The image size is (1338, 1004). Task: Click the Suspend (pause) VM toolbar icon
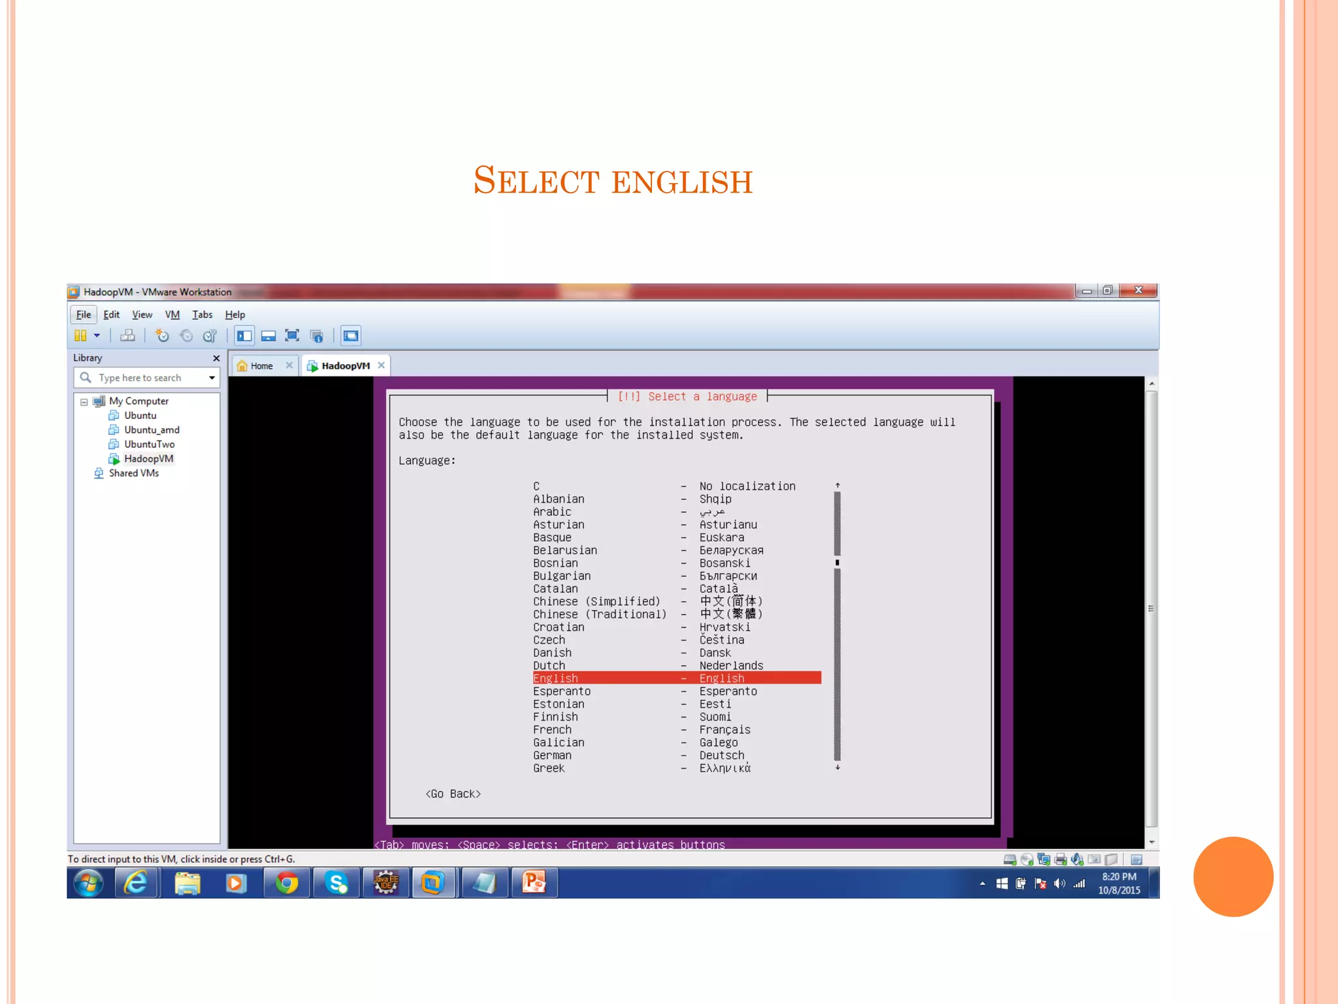(80, 335)
